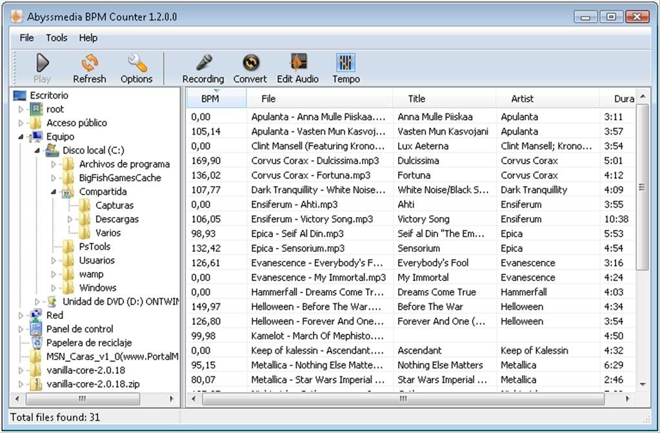Select the Equipo computer icon
660x433 pixels.
pyautogui.click(x=35, y=137)
